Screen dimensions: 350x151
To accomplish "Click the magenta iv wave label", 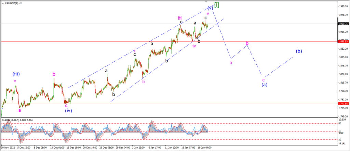I will pos(194,46).
